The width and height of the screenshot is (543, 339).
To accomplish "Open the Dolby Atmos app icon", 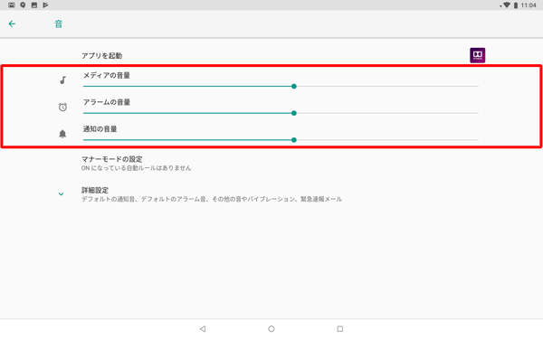I will click(477, 55).
